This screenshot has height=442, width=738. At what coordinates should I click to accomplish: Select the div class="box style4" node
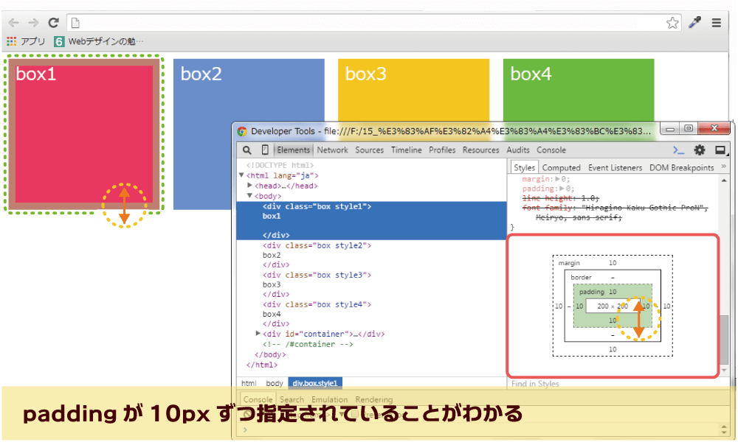tap(317, 304)
